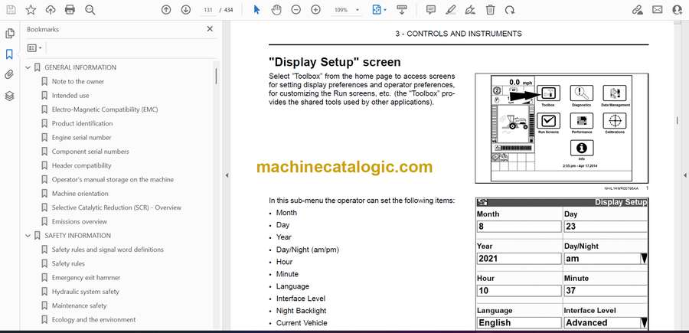This screenshot has height=333, width=689.
Task: Collapse the SAFETY INFORMATION bookmark section
Action: pyautogui.click(x=28, y=236)
